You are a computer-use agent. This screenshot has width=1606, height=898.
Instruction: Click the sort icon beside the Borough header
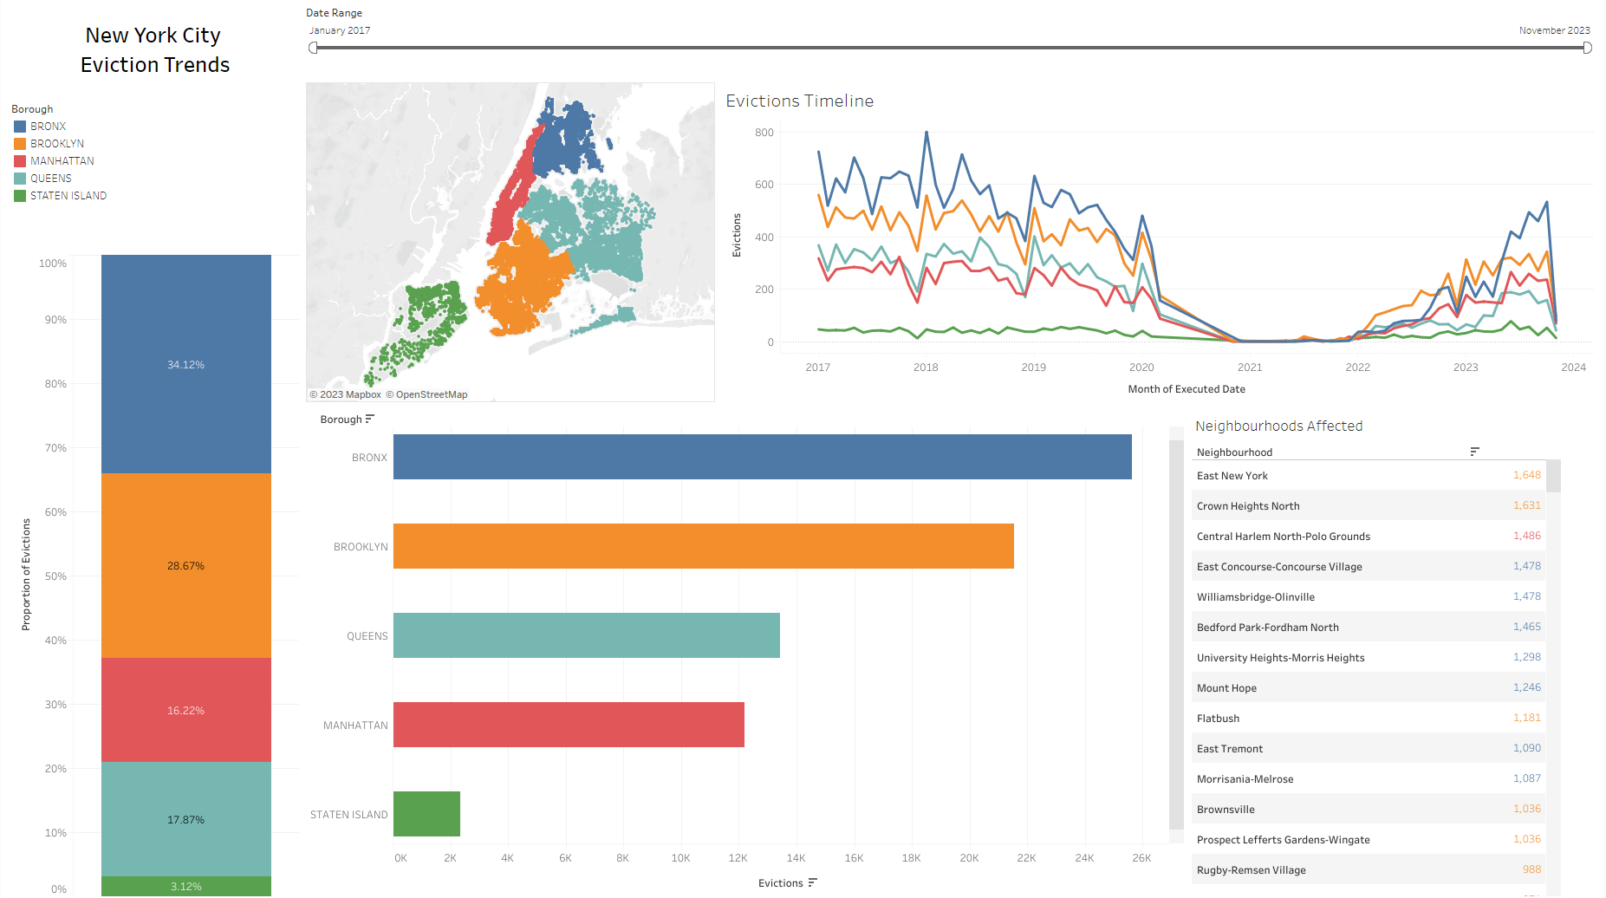point(370,420)
